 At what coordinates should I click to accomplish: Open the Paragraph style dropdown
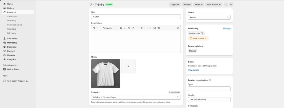click(109, 28)
